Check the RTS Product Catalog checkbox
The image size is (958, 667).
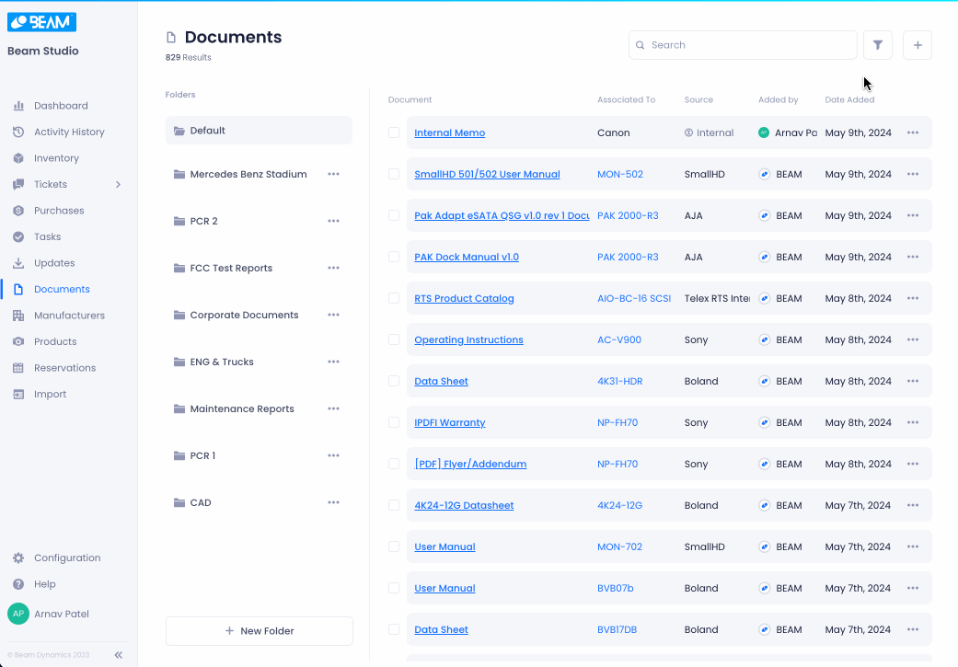[x=394, y=298]
